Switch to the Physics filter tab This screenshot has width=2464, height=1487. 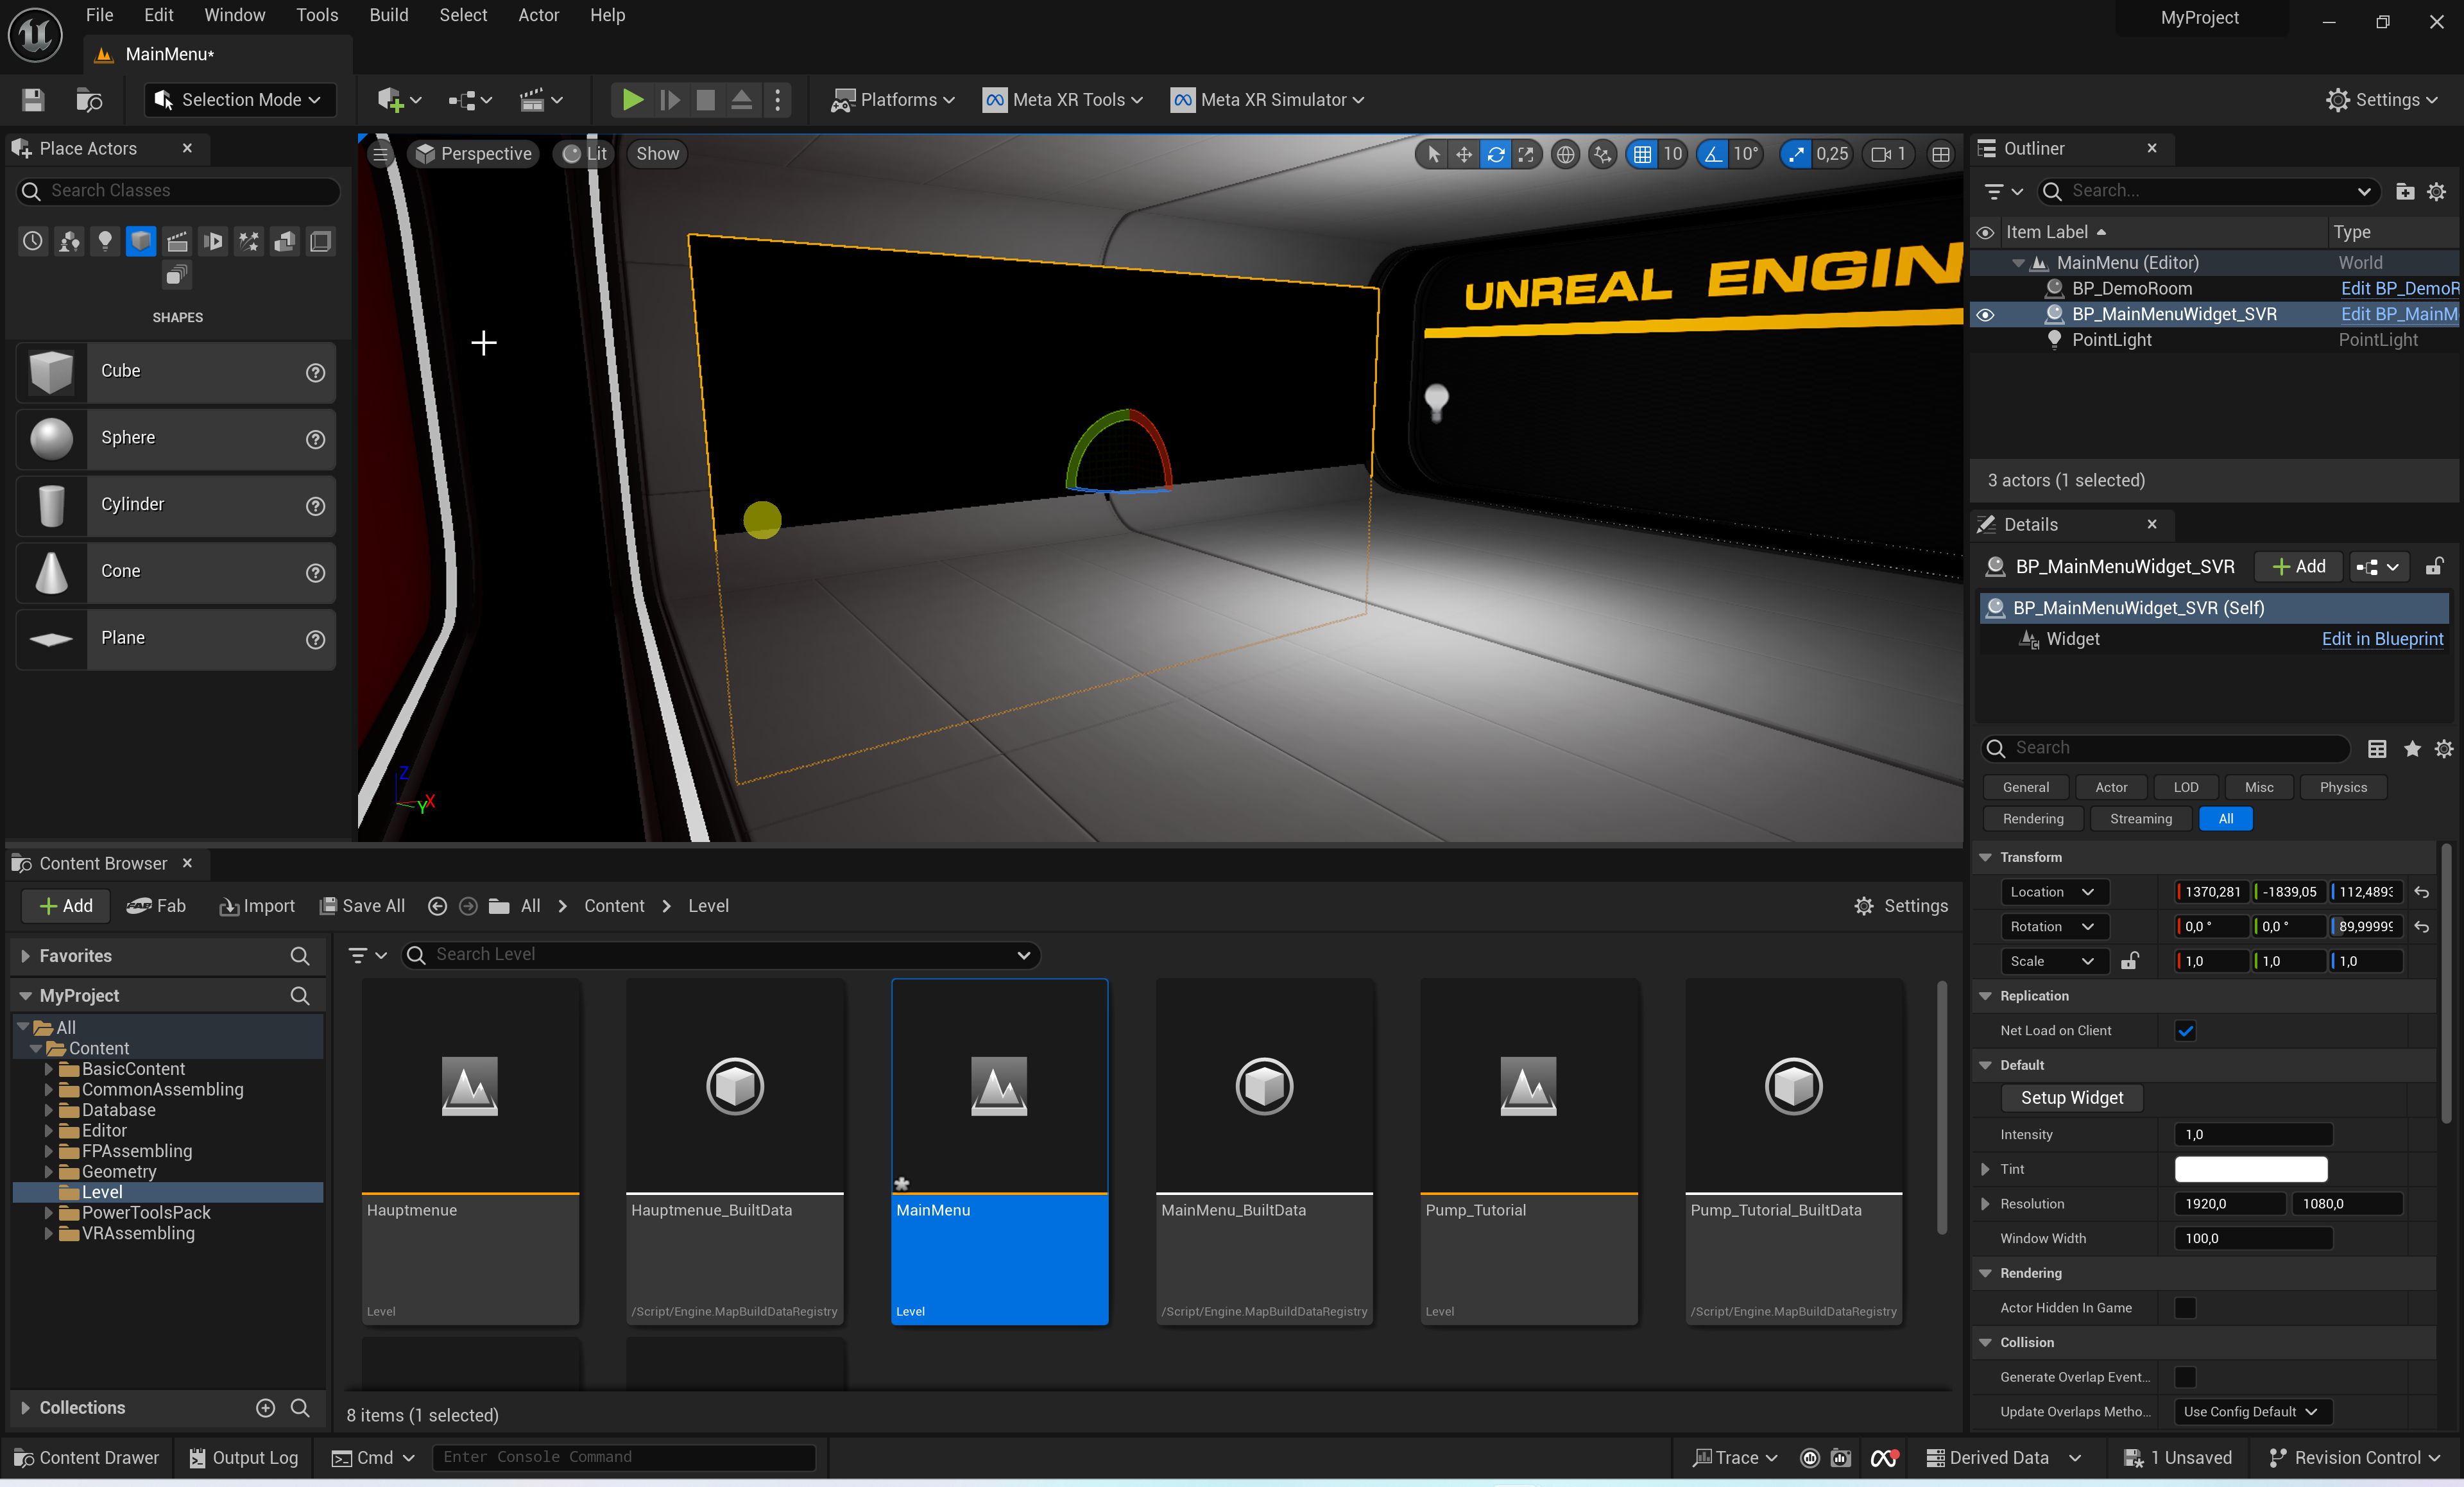pos(2342,787)
